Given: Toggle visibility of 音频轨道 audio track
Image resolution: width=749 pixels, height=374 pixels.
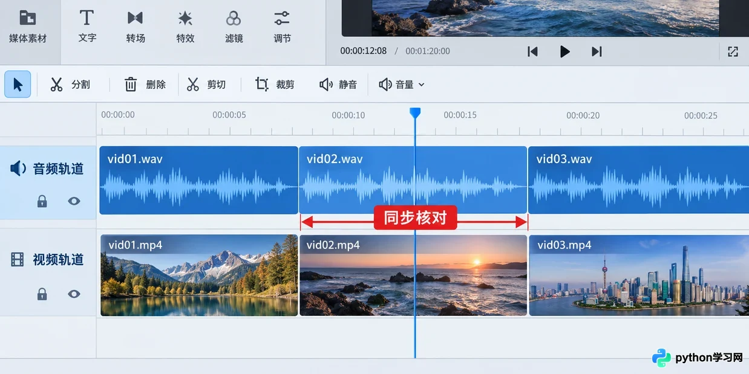Looking at the screenshot, I should tap(74, 201).
